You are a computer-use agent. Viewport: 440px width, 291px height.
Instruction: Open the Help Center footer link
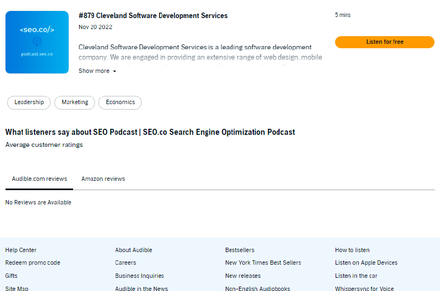pyautogui.click(x=21, y=250)
